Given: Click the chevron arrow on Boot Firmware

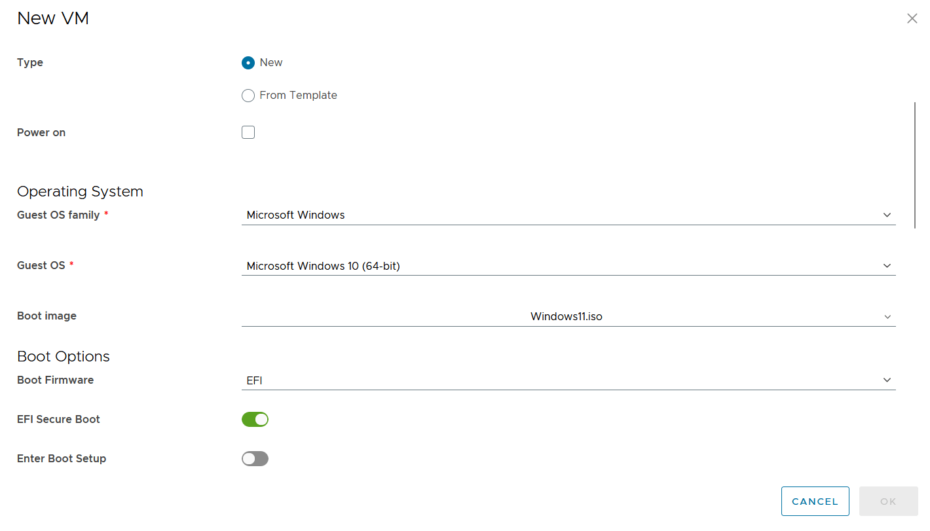Looking at the screenshot, I should 887,380.
